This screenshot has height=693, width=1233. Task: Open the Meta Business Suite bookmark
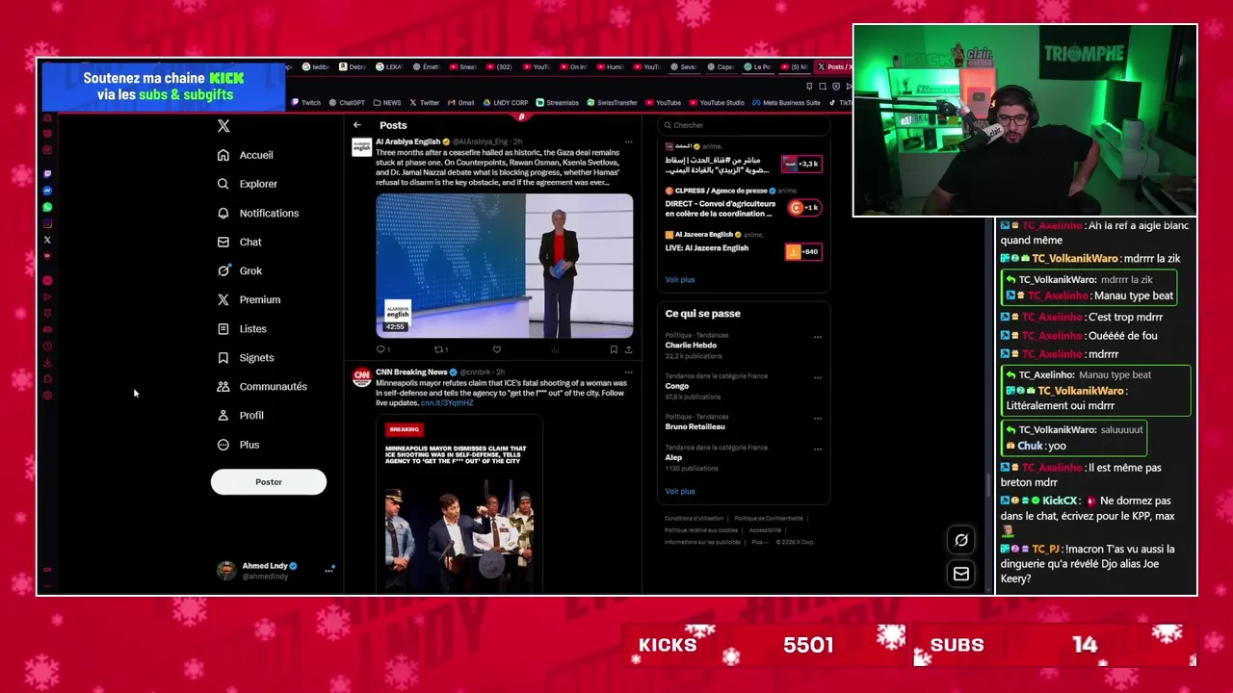tap(786, 103)
